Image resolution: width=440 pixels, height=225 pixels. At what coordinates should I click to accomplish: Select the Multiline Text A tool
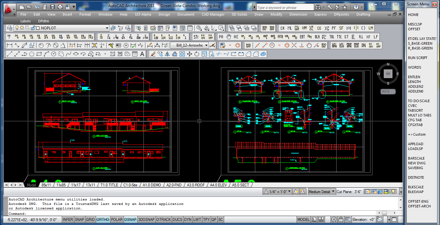click(143, 54)
